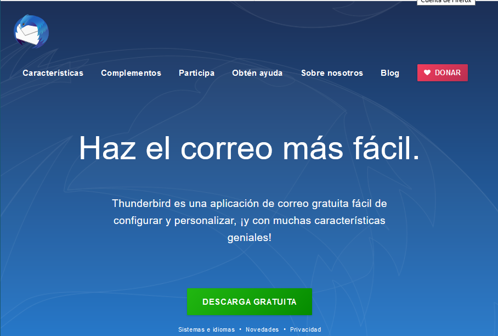Open the Novedades link
The width and height of the screenshot is (498, 336).
262,329
